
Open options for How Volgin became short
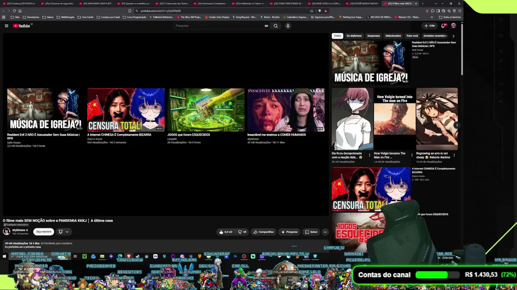pyautogui.click(x=412, y=155)
